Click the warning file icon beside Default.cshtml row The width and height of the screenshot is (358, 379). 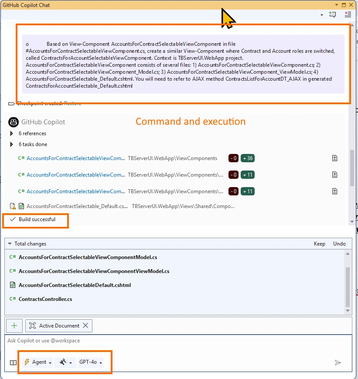(x=13, y=206)
